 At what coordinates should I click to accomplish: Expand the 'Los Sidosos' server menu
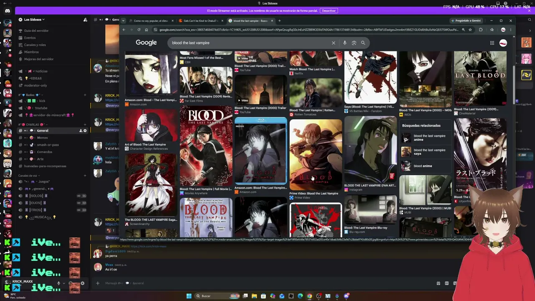coord(34,20)
